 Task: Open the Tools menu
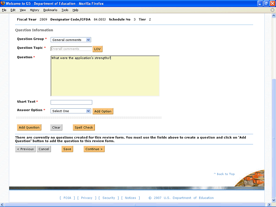(x=65, y=10)
